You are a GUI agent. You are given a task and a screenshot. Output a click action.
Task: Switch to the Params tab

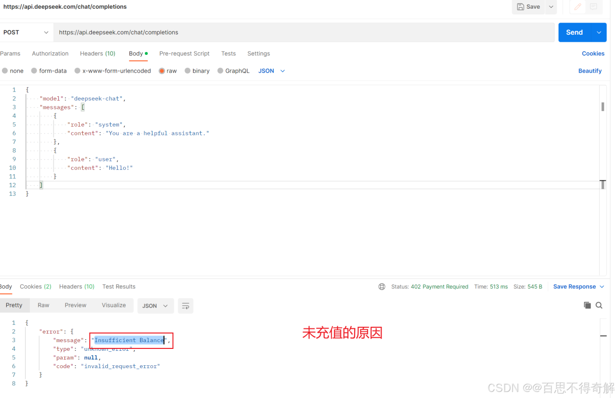click(x=10, y=53)
